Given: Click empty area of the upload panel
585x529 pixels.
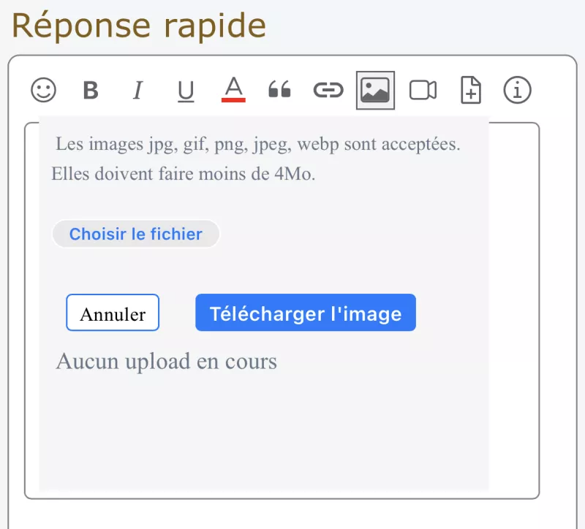Looking at the screenshot, I should click(263, 431).
